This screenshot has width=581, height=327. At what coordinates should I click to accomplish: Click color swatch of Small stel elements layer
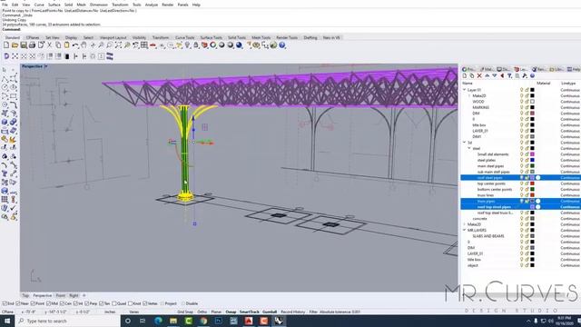[x=533, y=154]
